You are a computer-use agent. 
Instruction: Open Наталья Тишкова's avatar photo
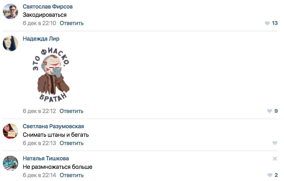[x=10, y=163]
